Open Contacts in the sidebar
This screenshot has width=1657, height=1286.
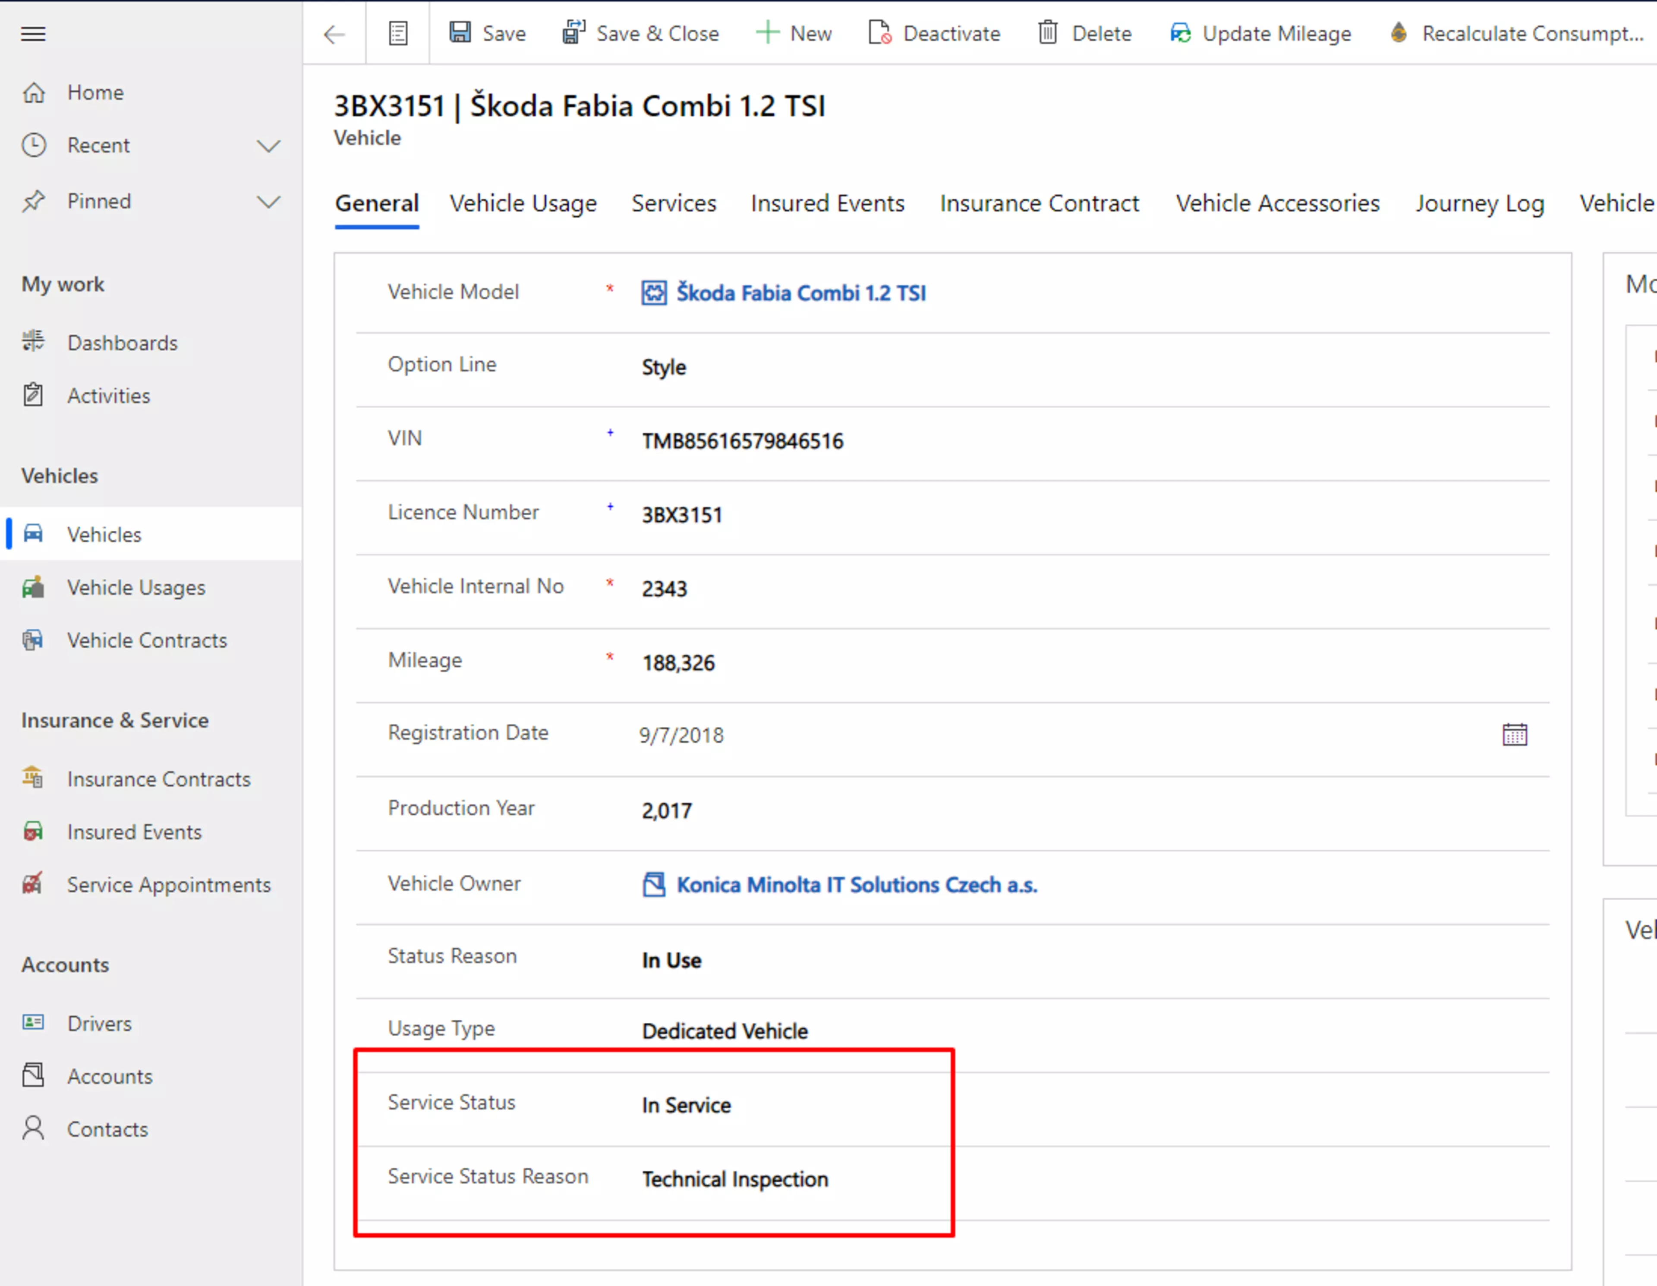151,1130
